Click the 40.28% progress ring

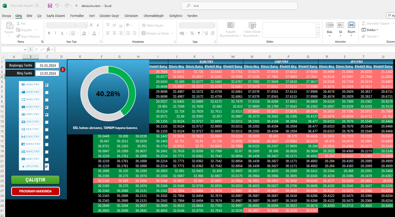[108, 93]
